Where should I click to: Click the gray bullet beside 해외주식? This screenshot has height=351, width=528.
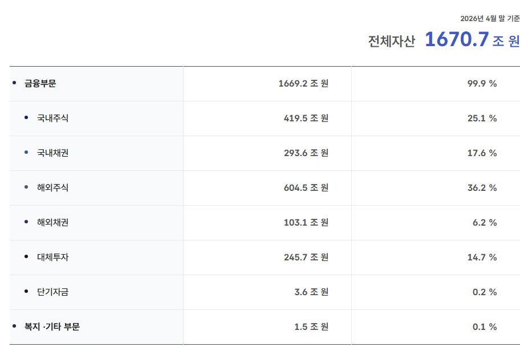[26, 187]
